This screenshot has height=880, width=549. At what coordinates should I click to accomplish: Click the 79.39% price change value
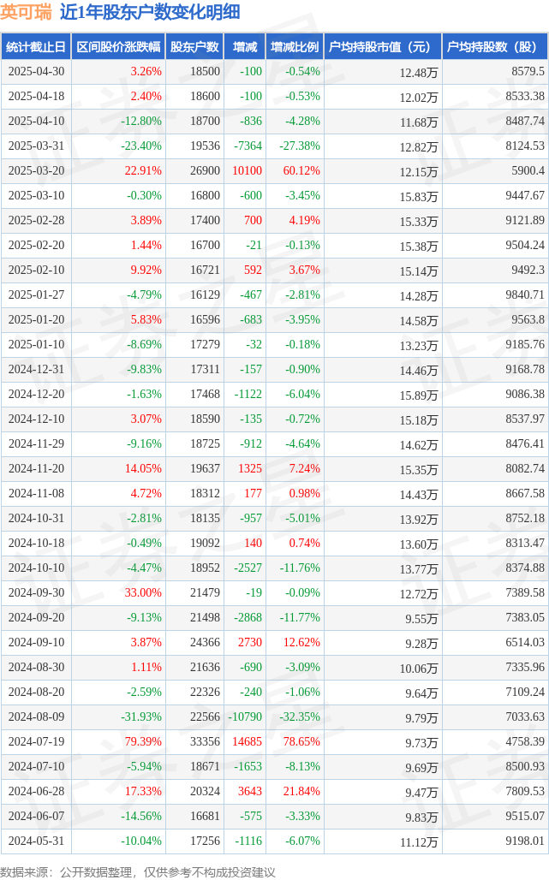pyautogui.click(x=143, y=741)
